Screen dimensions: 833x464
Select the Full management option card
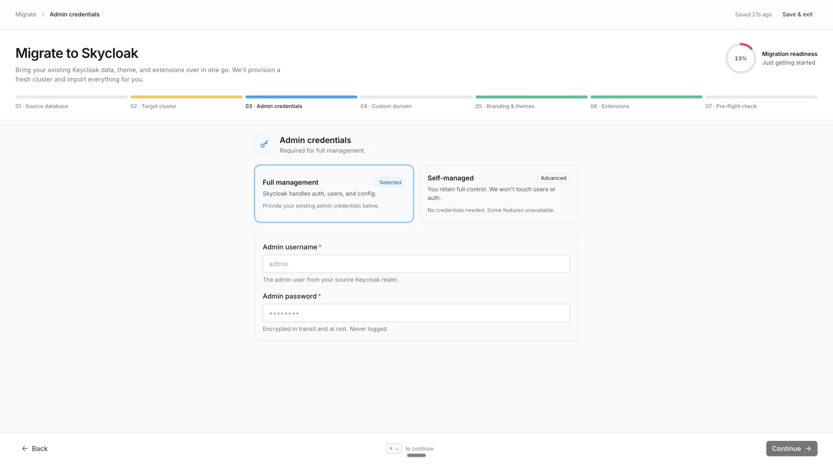point(334,194)
